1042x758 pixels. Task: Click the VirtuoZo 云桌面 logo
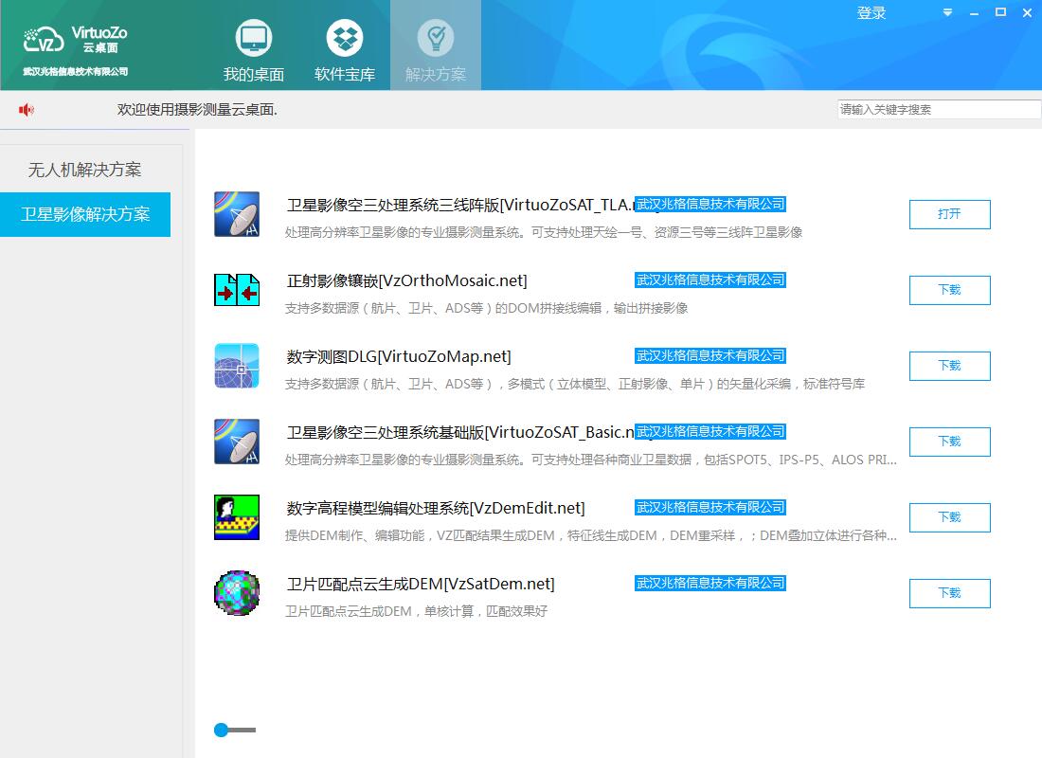click(x=75, y=40)
